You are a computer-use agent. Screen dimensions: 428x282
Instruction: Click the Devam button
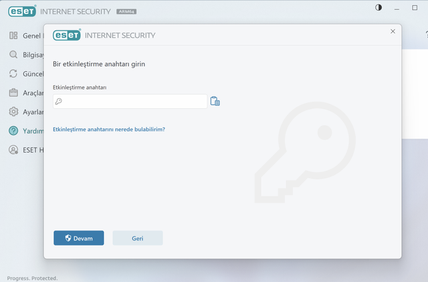click(79, 238)
